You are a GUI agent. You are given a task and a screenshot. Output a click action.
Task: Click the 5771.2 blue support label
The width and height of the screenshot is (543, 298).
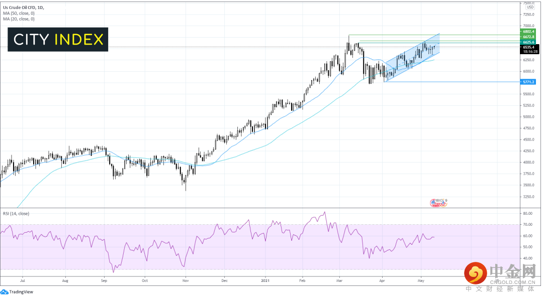pos(528,82)
